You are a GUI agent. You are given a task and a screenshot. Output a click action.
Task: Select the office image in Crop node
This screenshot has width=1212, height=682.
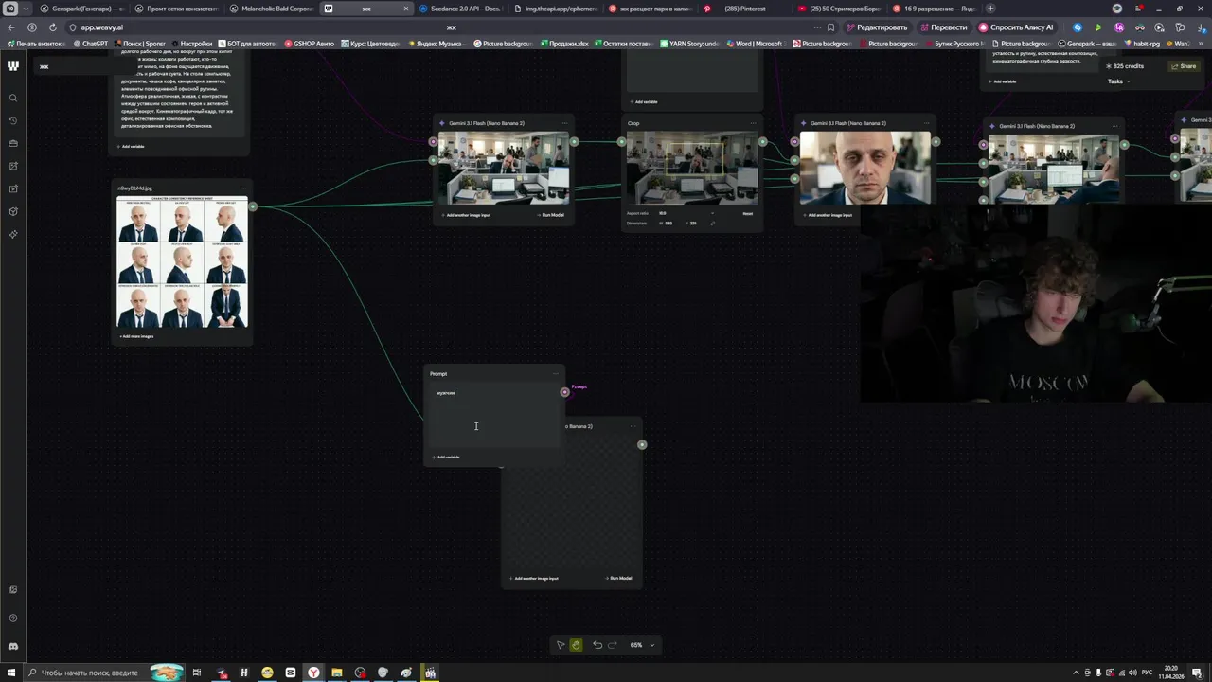(692, 168)
